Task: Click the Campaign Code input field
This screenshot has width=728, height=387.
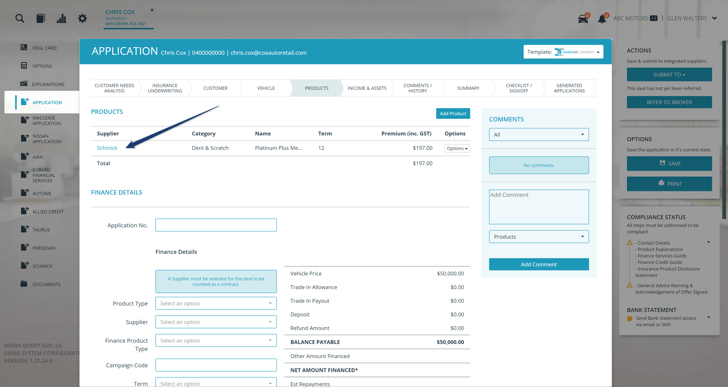Action: pos(216,365)
